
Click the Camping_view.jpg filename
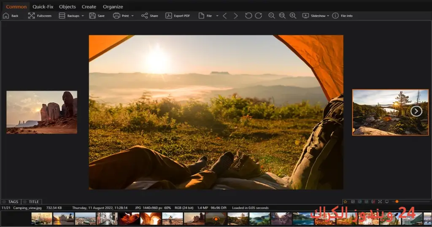point(27,208)
